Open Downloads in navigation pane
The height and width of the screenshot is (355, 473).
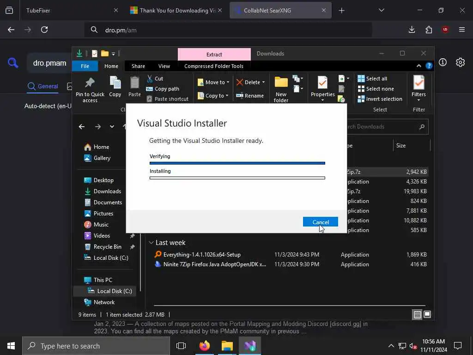(103, 191)
